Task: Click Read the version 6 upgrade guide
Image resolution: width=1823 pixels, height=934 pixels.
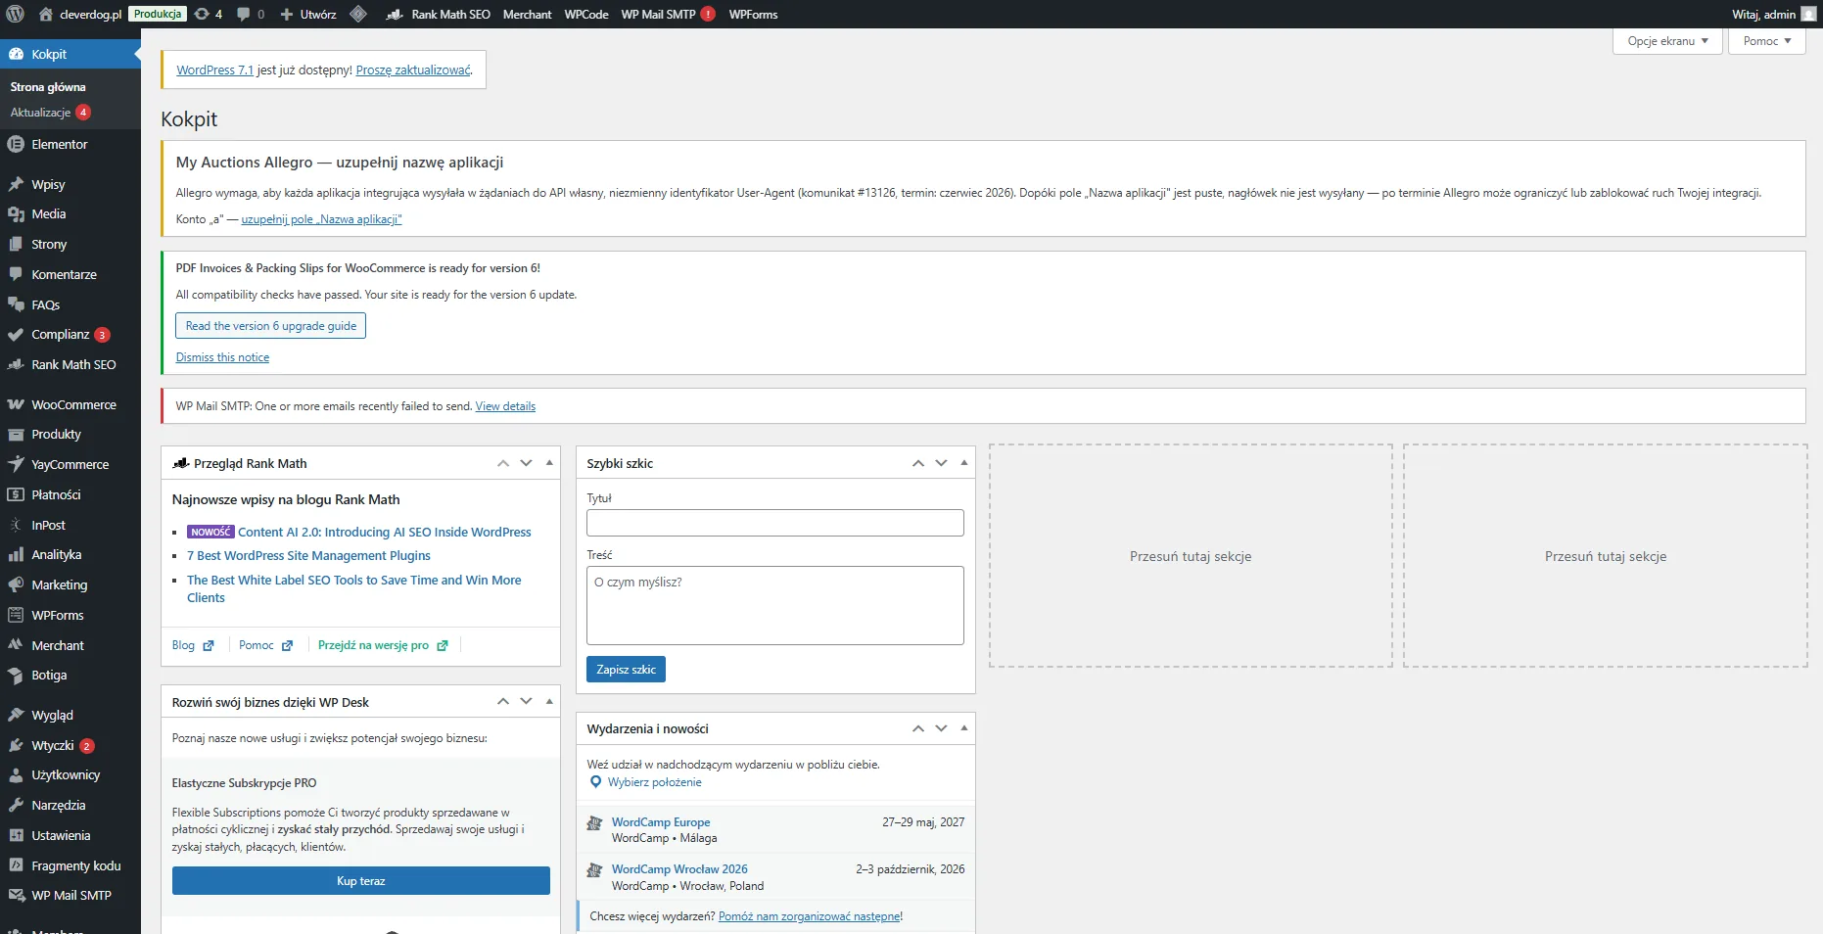Action: pyautogui.click(x=270, y=326)
